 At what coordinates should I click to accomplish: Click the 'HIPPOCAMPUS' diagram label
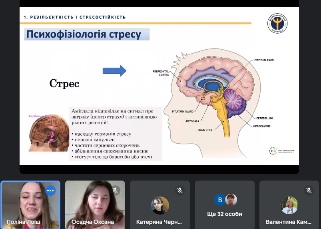[261, 126]
